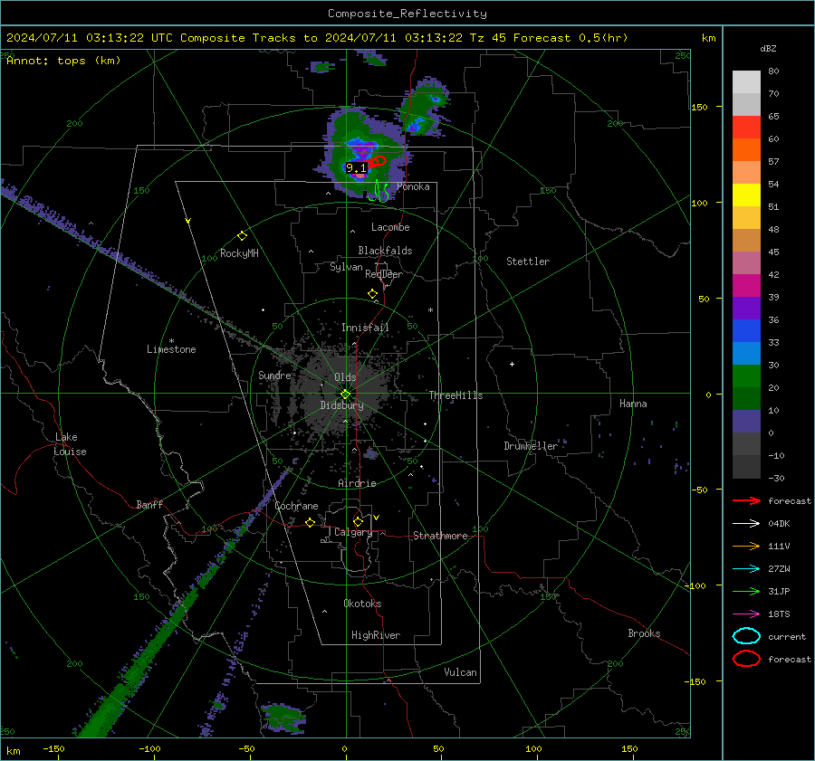Click the cyan 27ZW arrow legend icon
Screen dimensions: 815x761
pyautogui.click(x=746, y=569)
